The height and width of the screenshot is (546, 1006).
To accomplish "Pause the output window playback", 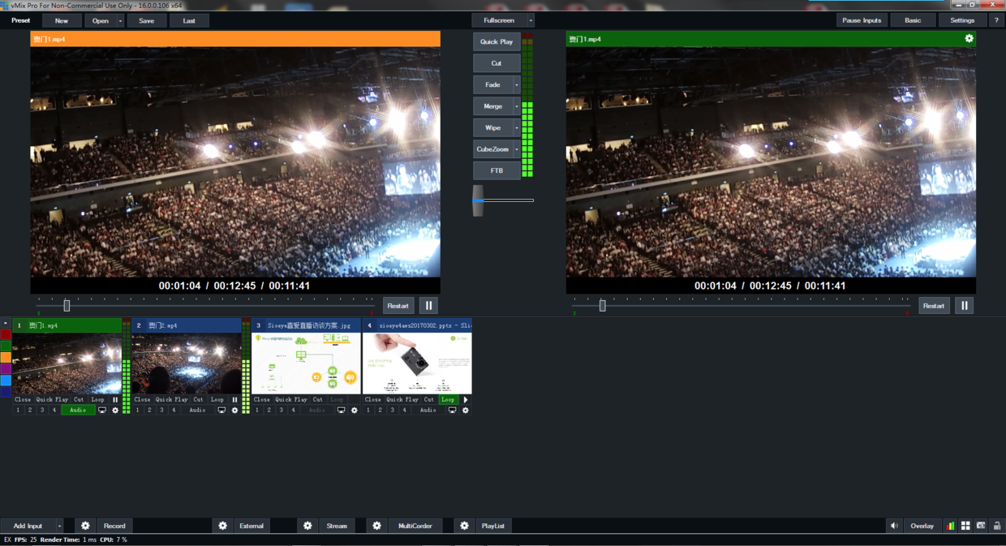I will (964, 306).
